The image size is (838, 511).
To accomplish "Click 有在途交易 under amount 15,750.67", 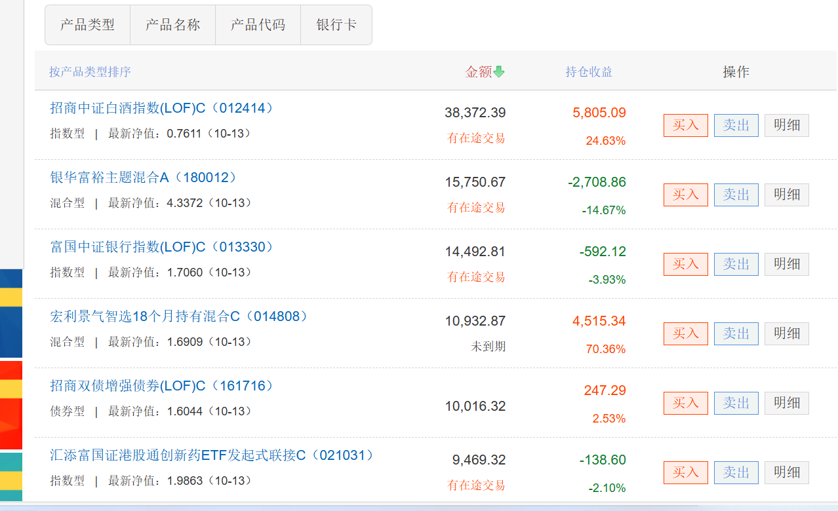I will click(477, 208).
